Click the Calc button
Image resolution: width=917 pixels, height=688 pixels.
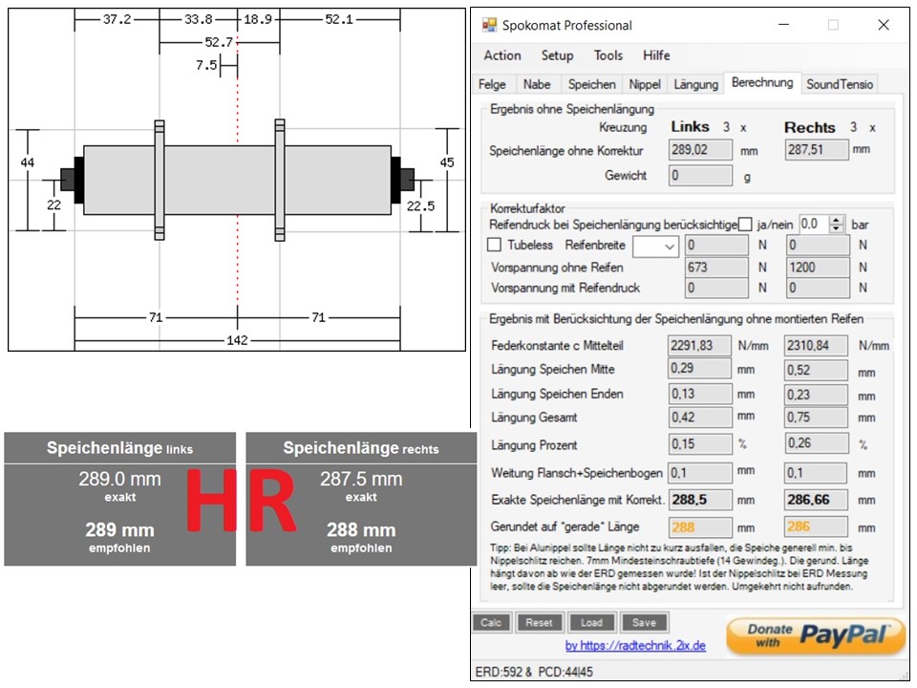[491, 622]
